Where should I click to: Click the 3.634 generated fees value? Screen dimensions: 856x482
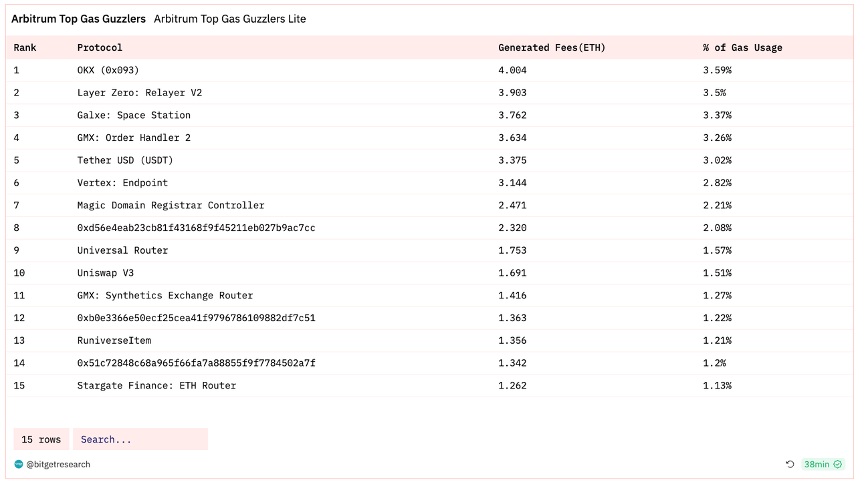[x=512, y=138]
